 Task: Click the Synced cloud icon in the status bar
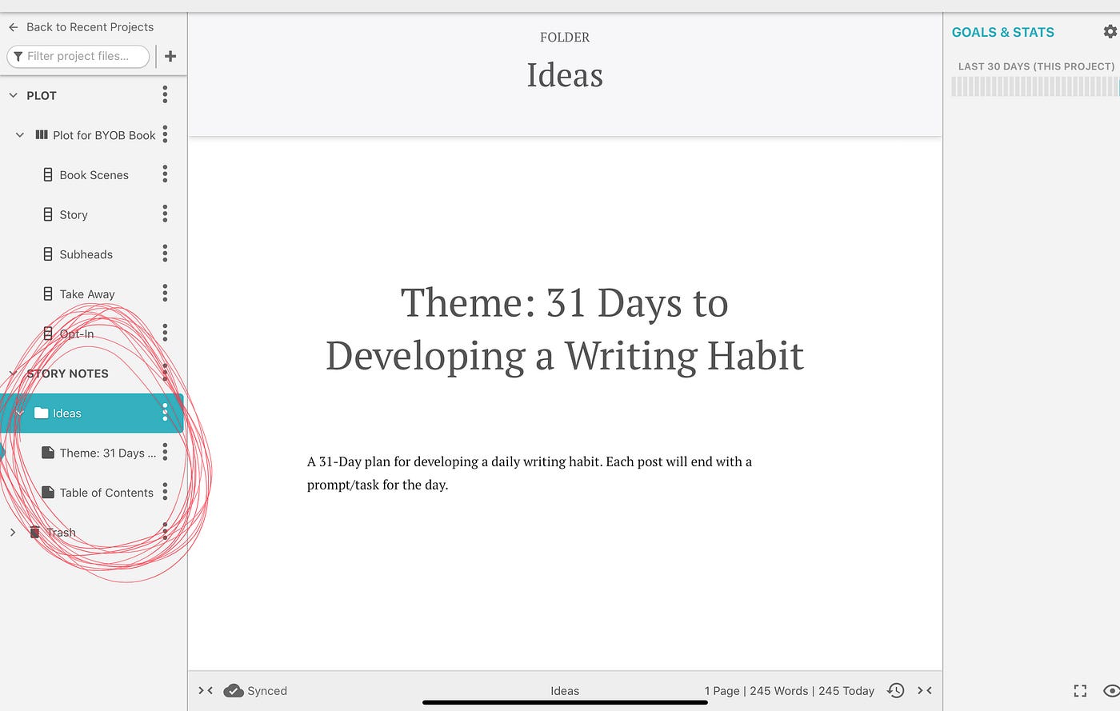pos(233,690)
